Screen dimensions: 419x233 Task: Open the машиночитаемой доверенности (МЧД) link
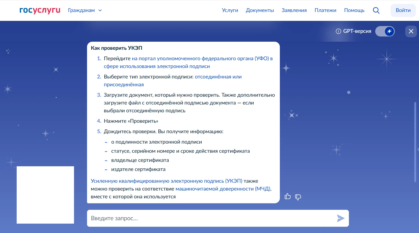coord(223,189)
